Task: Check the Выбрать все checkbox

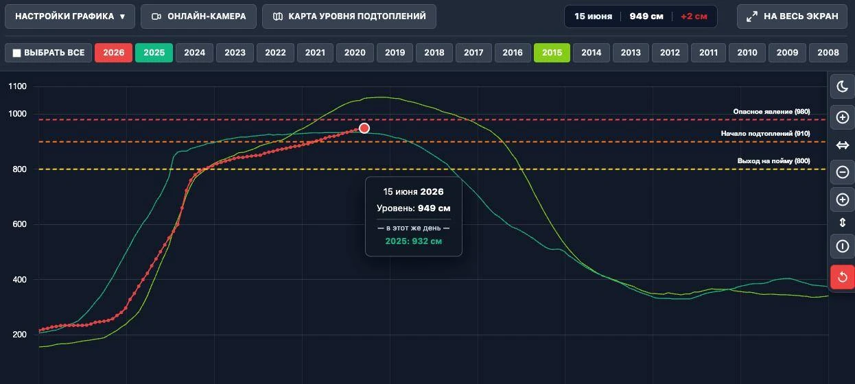Action: click(17, 53)
